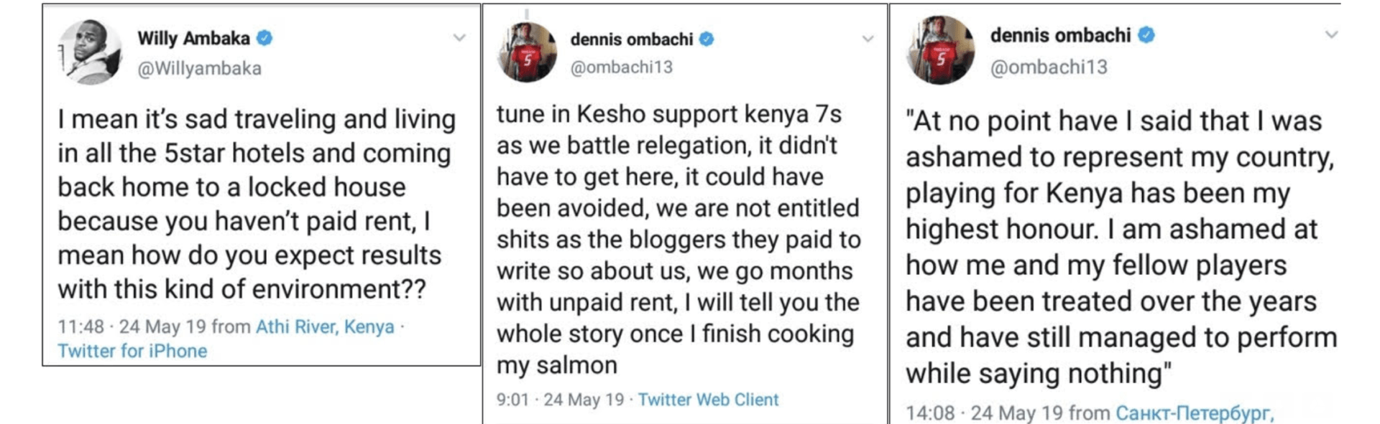Open Willy Ambaka's profile picture
The width and height of the screenshot is (1380, 424).
coord(91,52)
